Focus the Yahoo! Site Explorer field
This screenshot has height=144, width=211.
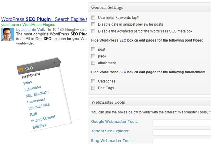pos(182,132)
